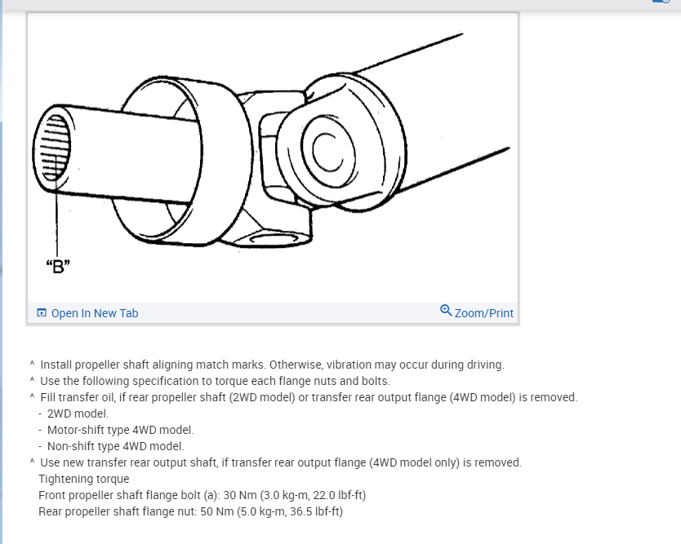Click the rear propeller shaft flange nut spec
The image size is (681, 544).
(x=190, y=512)
